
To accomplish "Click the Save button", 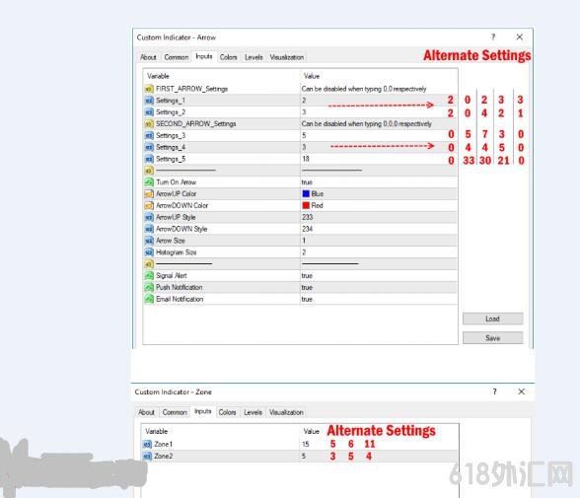I will point(493,338).
